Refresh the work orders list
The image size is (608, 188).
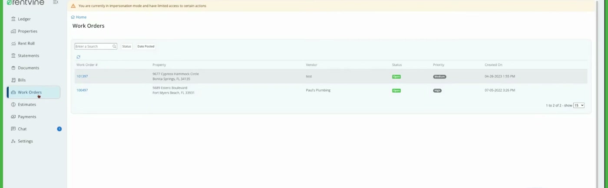pyautogui.click(x=78, y=57)
